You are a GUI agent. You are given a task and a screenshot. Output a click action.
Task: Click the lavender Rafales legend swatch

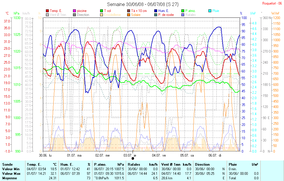pos(183,15)
